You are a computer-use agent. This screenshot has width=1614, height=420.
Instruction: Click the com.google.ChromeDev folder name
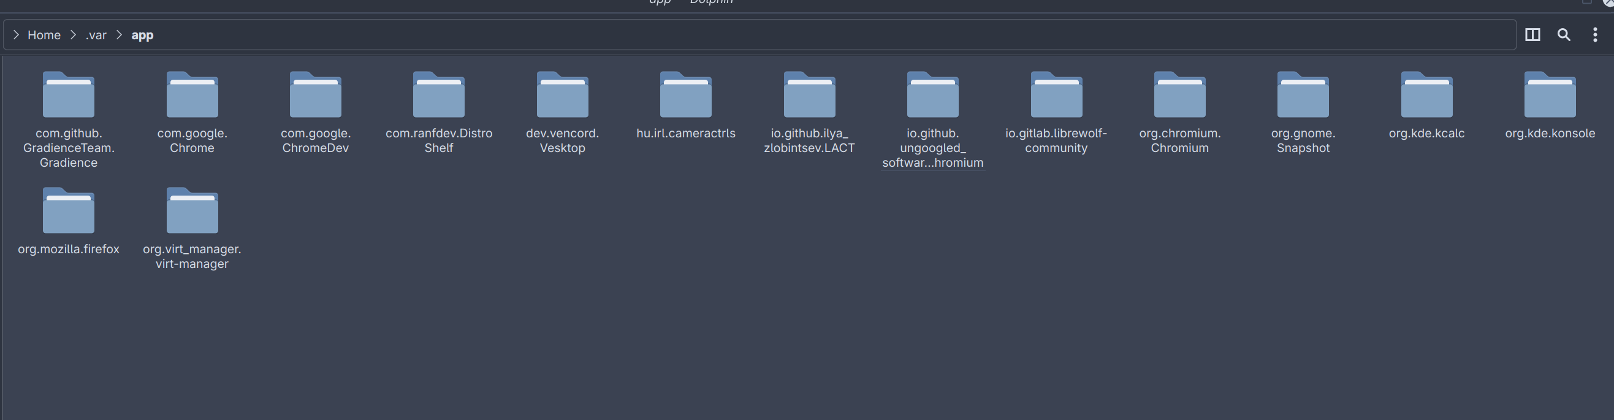pyautogui.click(x=316, y=140)
